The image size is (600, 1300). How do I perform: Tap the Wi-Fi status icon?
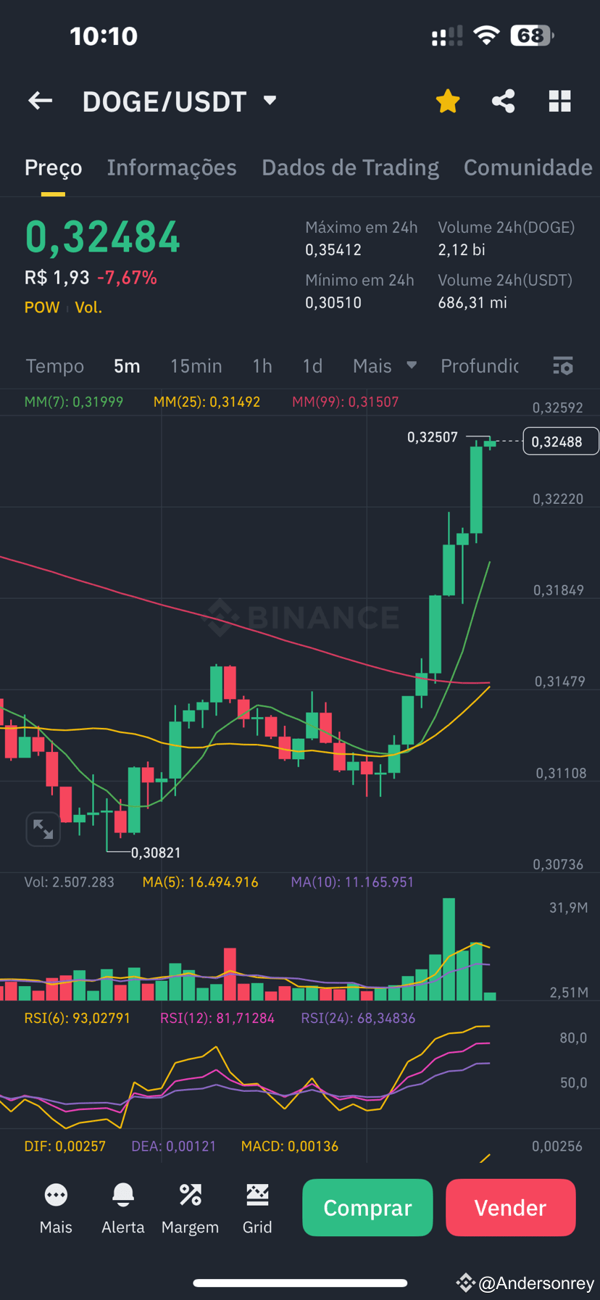click(486, 35)
